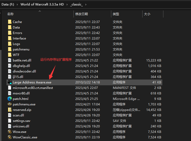The height and width of the screenshot is (141, 191).
Task: Select the Interface folder name
Action: click(x=19, y=38)
